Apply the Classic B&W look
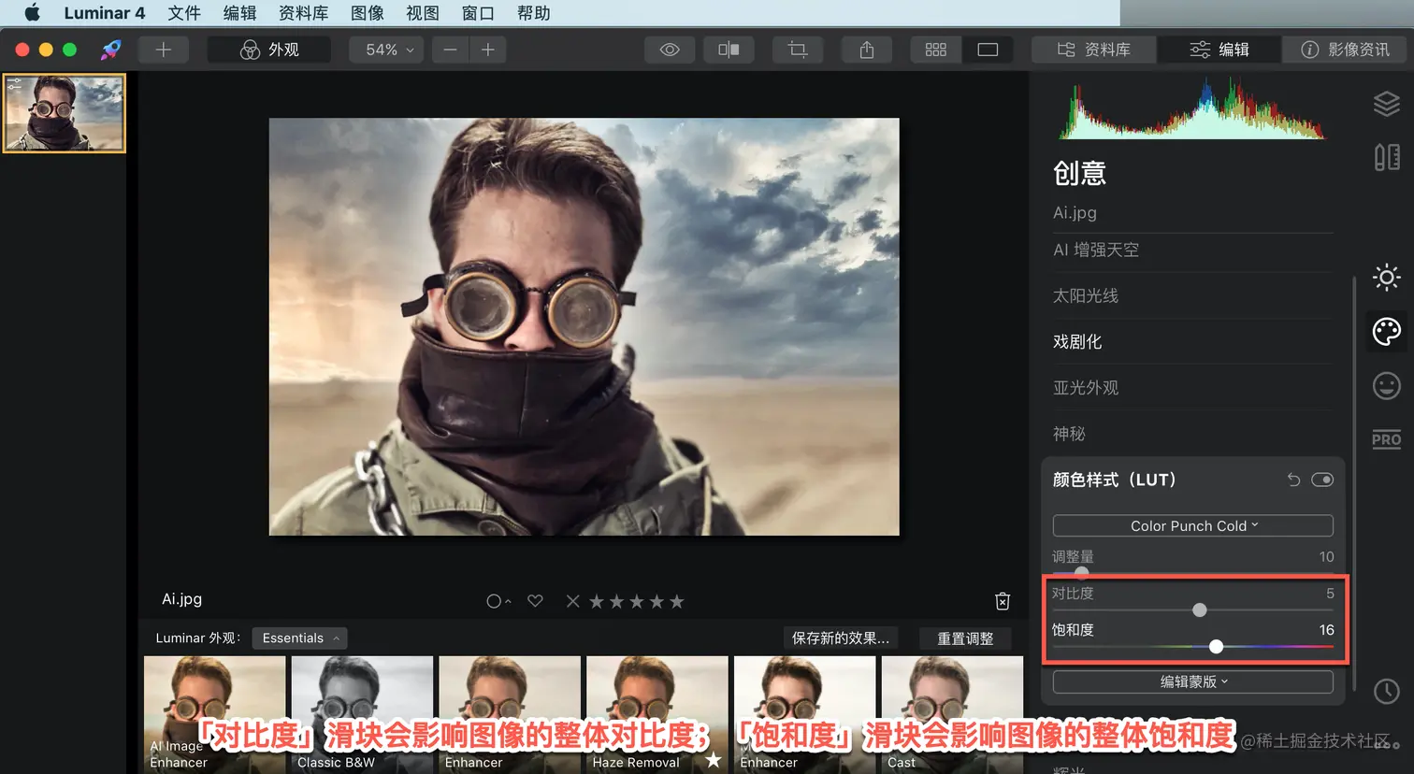The height and width of the screenshot is (774, 1414). pyautogui.click(x=362, y=714)
